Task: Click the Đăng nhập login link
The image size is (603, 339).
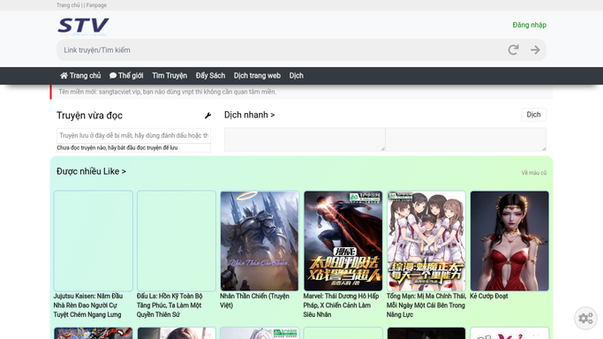Action: coord(529,25)
